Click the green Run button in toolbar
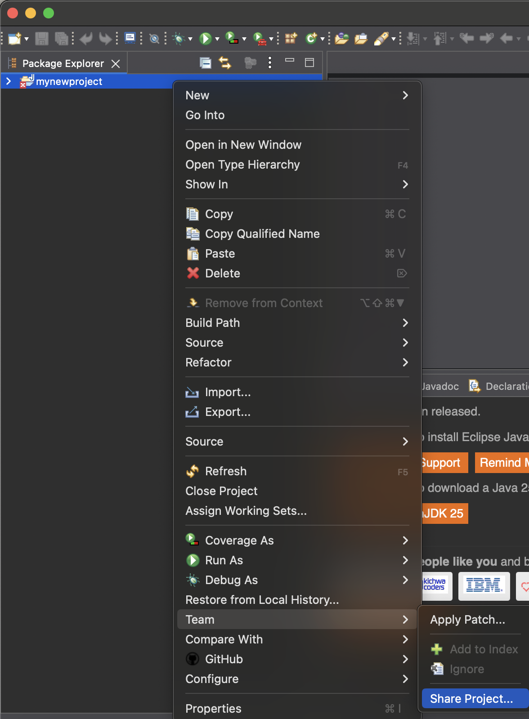The width and height of the screenshot is (529, 719). [x=206, y=39]
